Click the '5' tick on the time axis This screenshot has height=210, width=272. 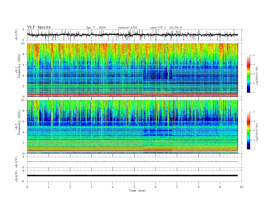(x=134, y=187)
